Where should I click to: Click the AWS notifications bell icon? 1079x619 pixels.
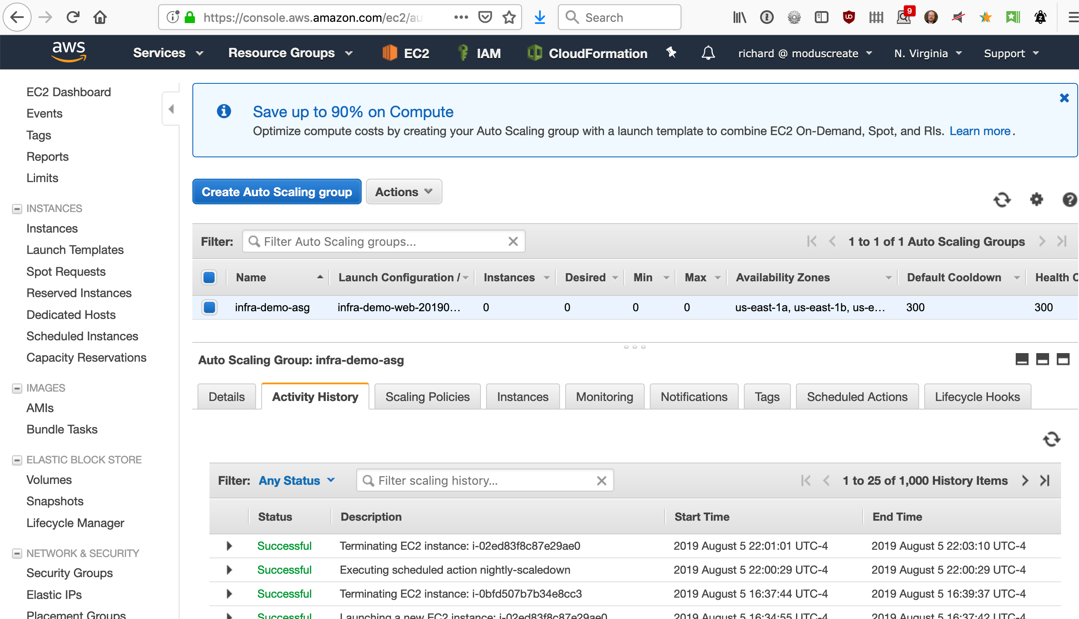click(x=708, y=53)
